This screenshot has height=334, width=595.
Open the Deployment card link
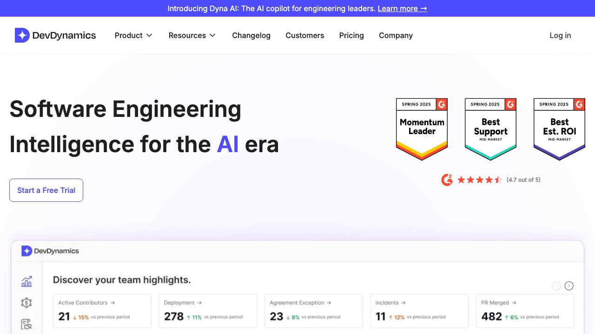[x=183, y=303]
